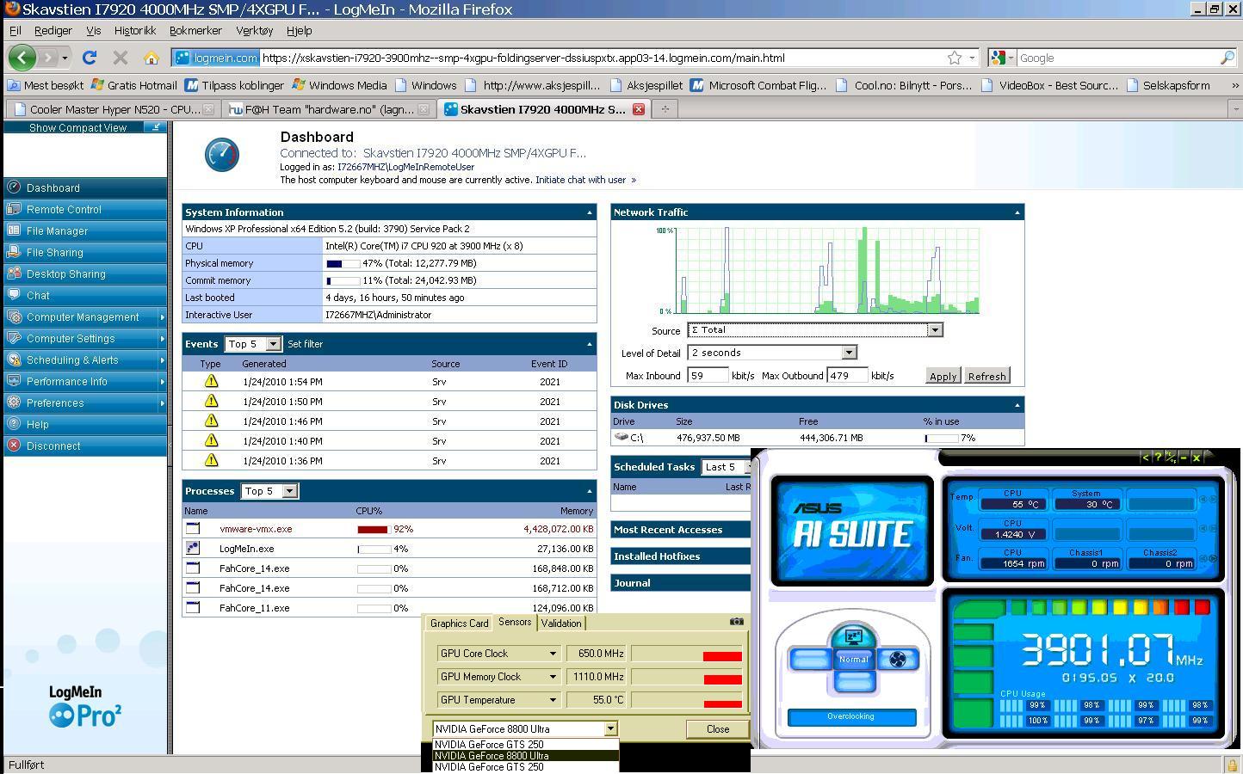Viewport: 1243px width, 774px height.
Task: Click the C: drive percent in use bar
Action: 942,438
